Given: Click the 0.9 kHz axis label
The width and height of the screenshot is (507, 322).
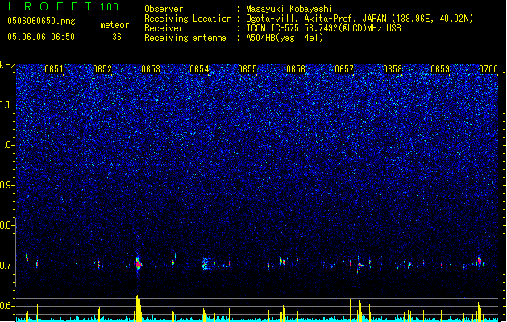Looking at the screenshot, I should 7,185.
